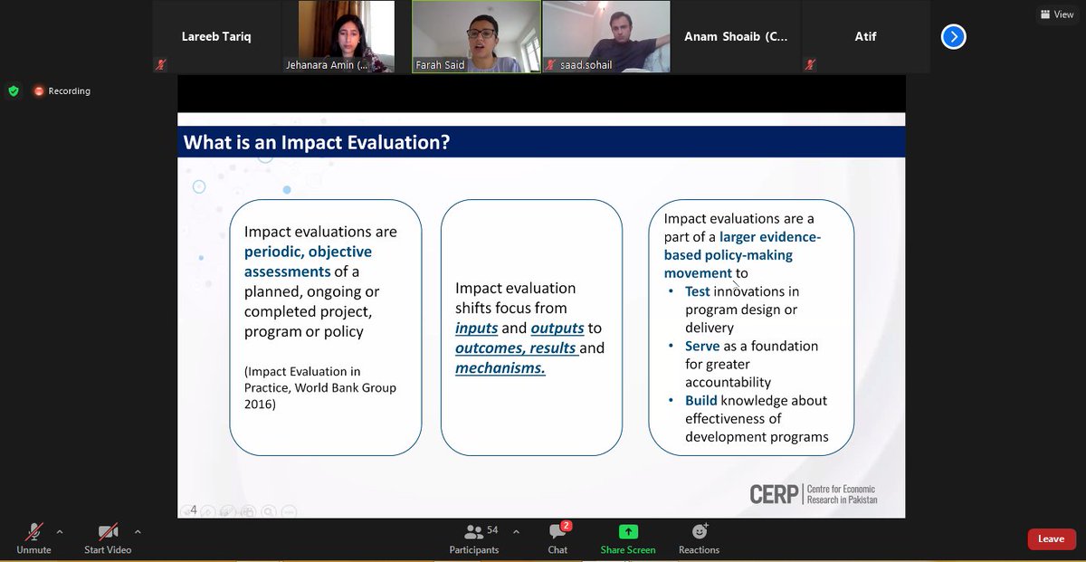Select Jehanara Amin's video thumbnail
The width and height of the screenshot is (1086, 562).
348,36
